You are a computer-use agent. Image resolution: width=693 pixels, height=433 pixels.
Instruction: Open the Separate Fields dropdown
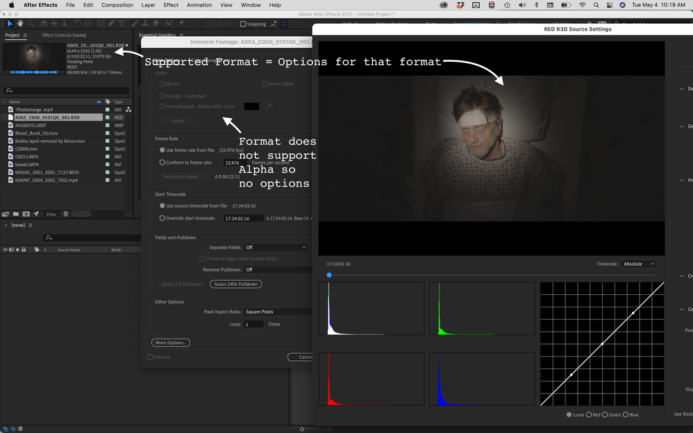(276, 248)
